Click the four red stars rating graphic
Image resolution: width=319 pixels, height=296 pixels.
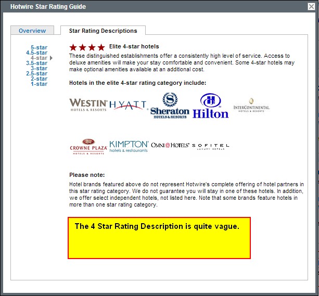(87, 48)
